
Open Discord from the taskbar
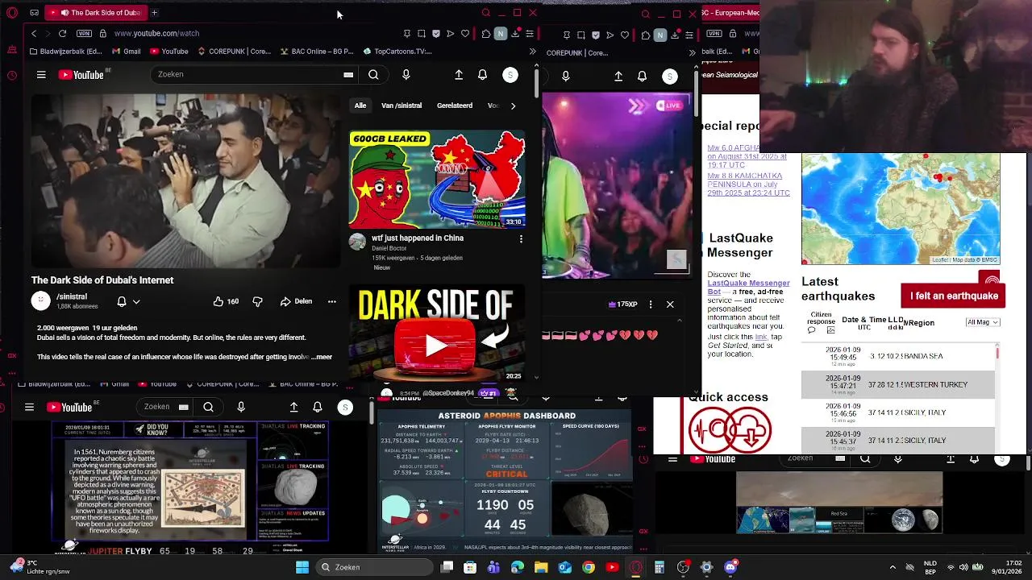[x=730, y=567]
